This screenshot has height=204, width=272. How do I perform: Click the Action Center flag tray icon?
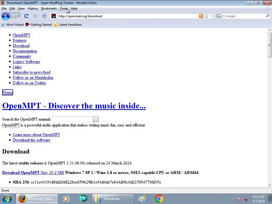239,199
